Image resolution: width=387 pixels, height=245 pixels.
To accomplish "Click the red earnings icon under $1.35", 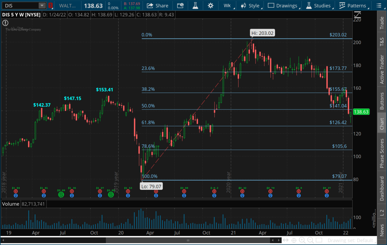I will point(72,191).
